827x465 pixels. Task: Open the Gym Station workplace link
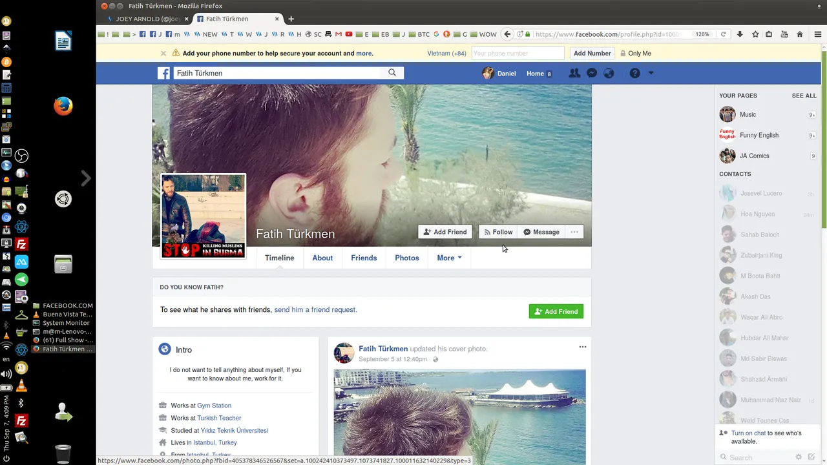coord(214,406)
